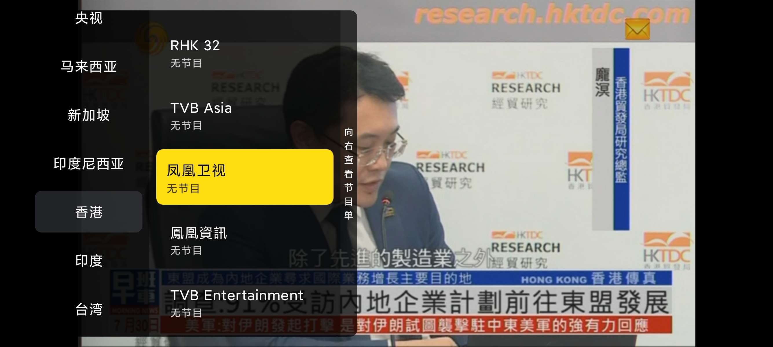Viewport: 773px width, 347px height.
Task: Select the highlighted 香港 category
Action: pos(89,212)
